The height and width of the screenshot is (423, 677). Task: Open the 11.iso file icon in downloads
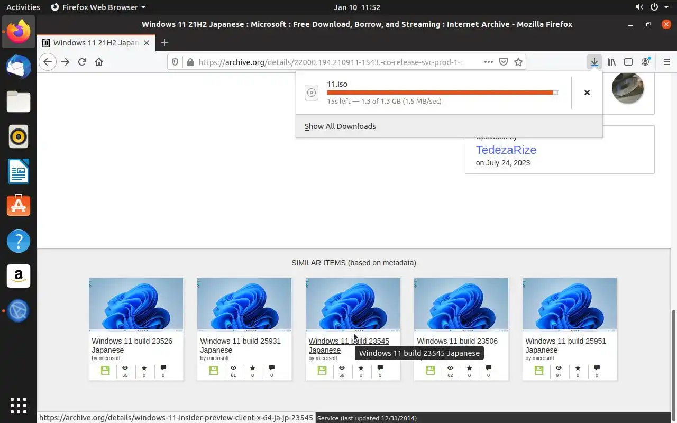pyautogui.click(x=312, y=93)
